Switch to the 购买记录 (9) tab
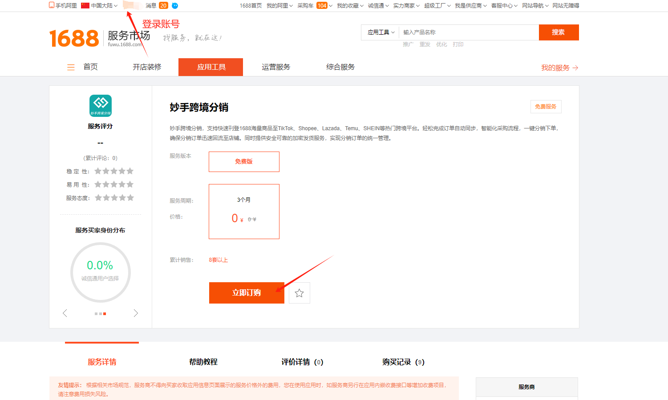 [404, 362]
